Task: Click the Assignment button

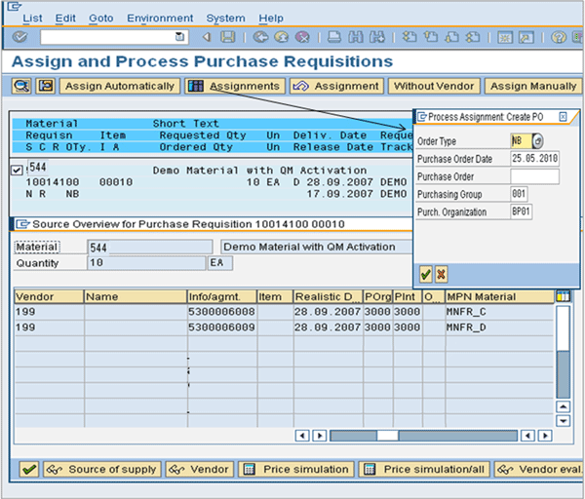Action: point(337,86)
